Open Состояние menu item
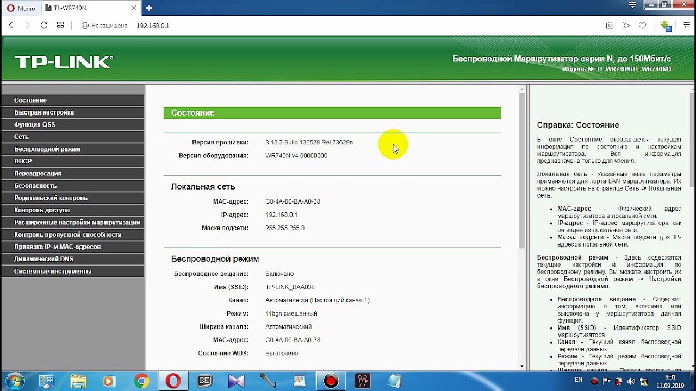 [x=73, y=100]
